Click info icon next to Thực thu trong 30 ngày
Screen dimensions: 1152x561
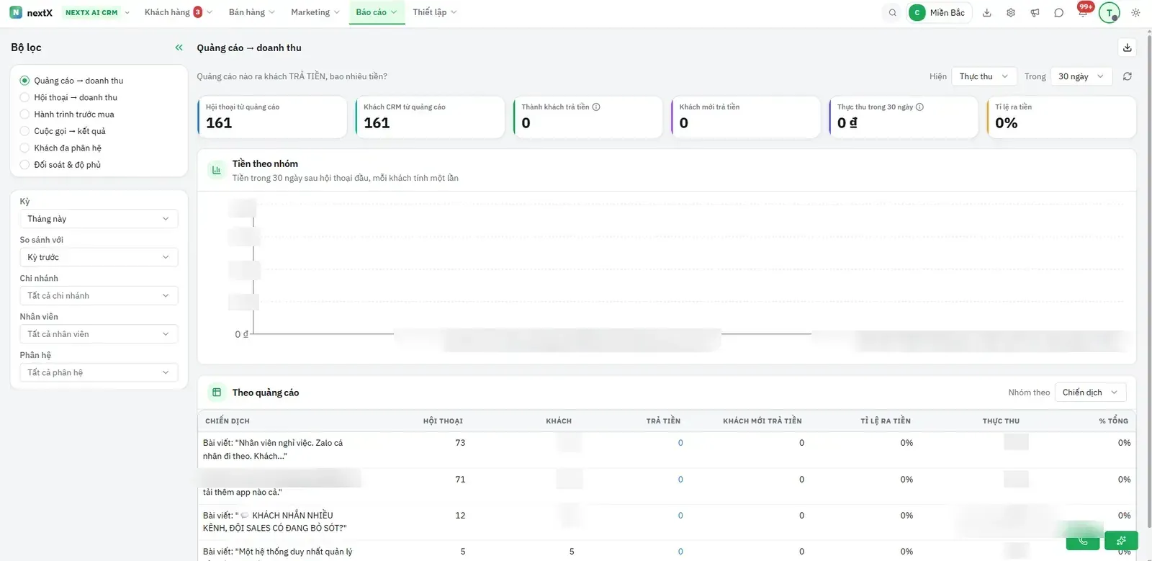click(x=919, y=107)
